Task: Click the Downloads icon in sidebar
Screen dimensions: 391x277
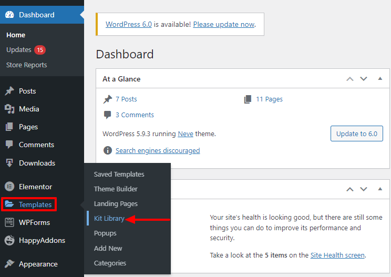Action: pos(9,163)
